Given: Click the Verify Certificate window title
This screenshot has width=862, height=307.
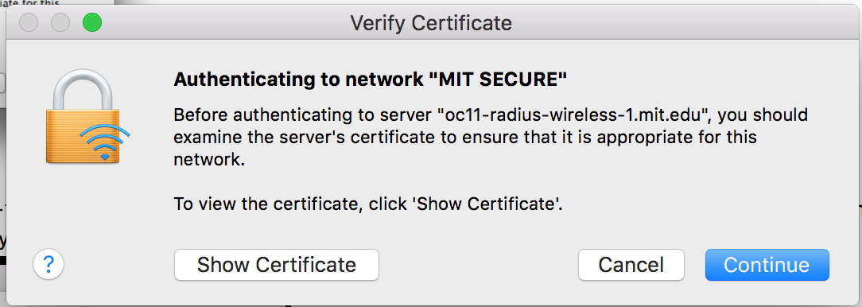Looking at the screenshot, I should pos(431,23).
